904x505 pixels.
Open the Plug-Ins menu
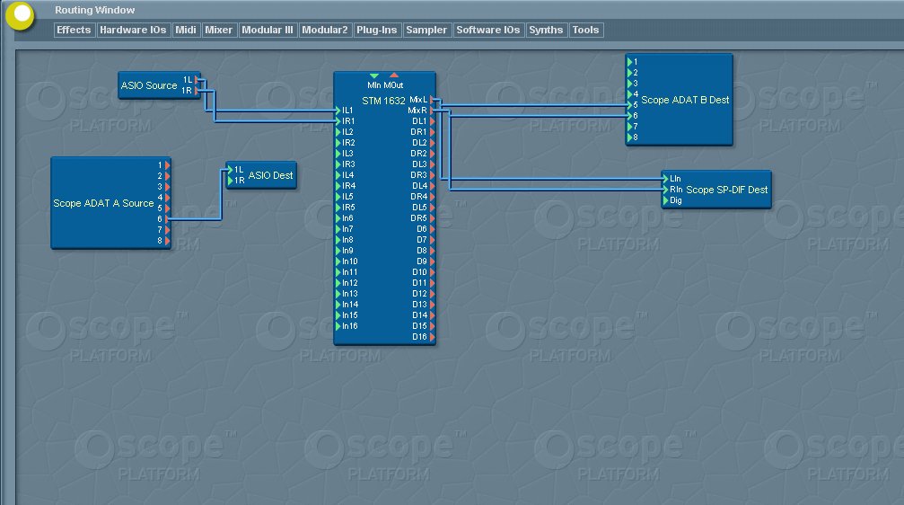(376, 30)
